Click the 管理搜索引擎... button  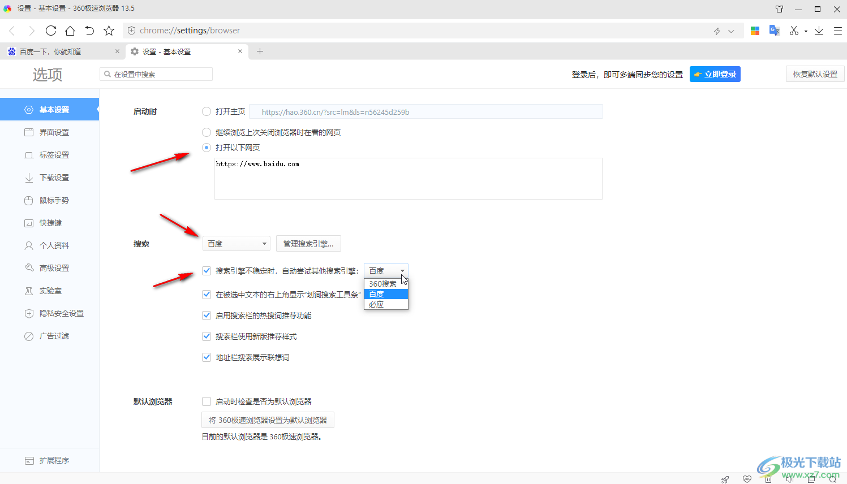[308, 244]
